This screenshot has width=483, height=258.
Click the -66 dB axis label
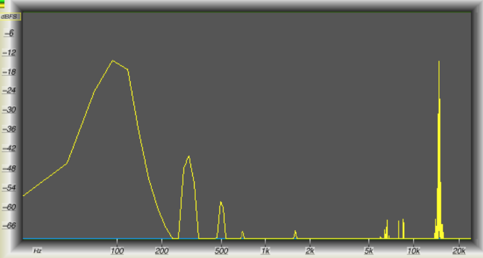point(9,225)
